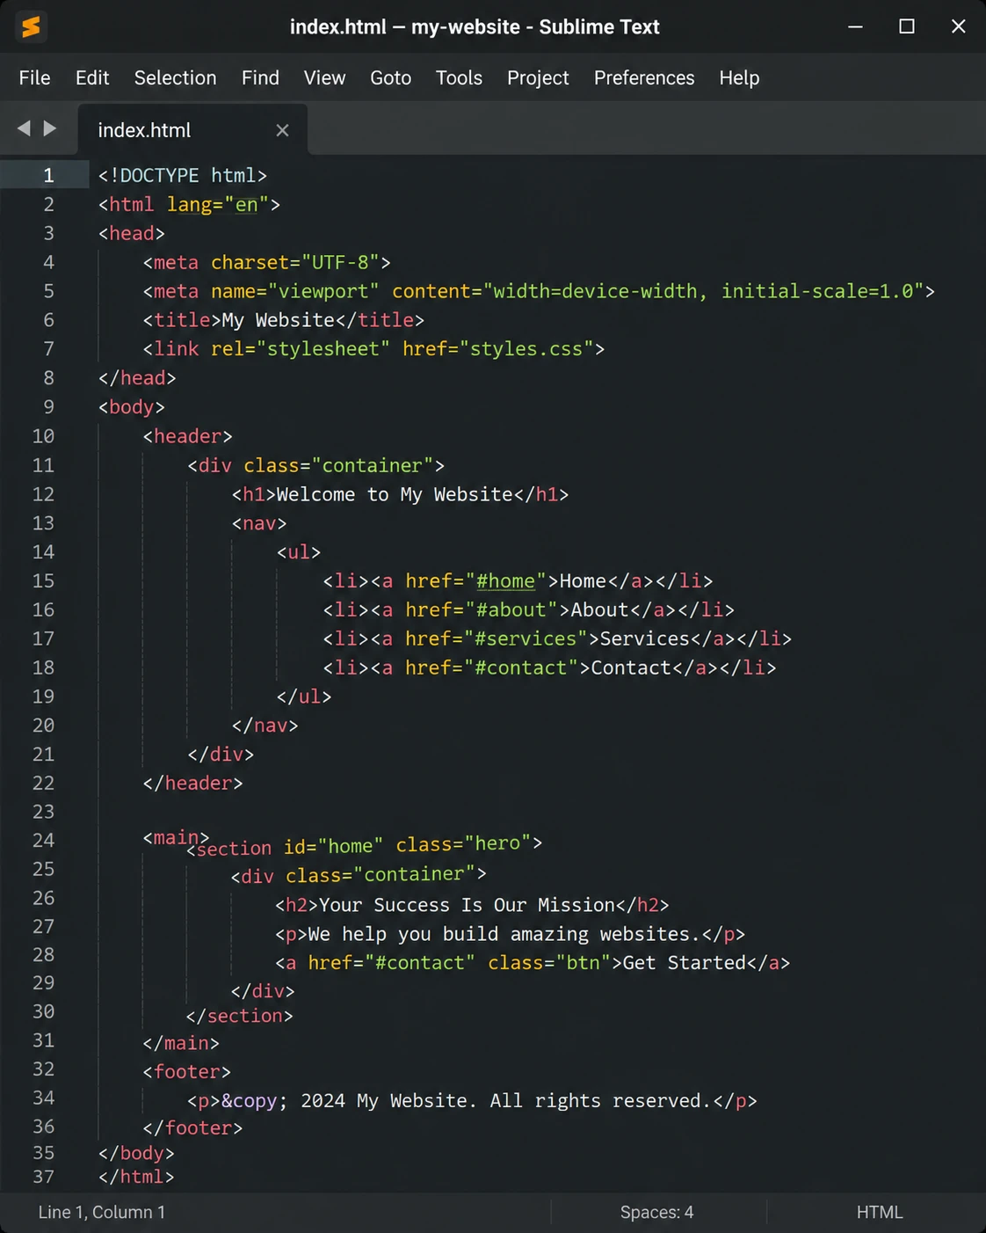986x1233 pixels.
Task: Click the </header> closing tag
Action: click(x=192, y=783)
